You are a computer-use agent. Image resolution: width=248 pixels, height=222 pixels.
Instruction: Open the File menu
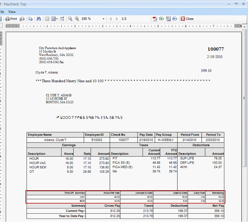[1, 12]
